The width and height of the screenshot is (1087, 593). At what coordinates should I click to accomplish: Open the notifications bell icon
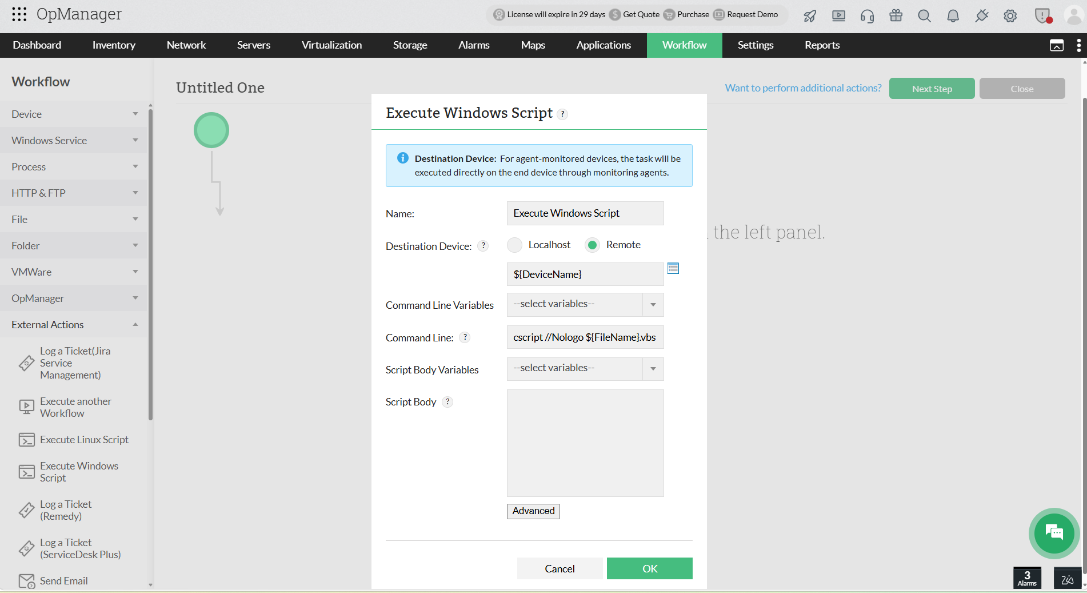[x=953, y=16]
